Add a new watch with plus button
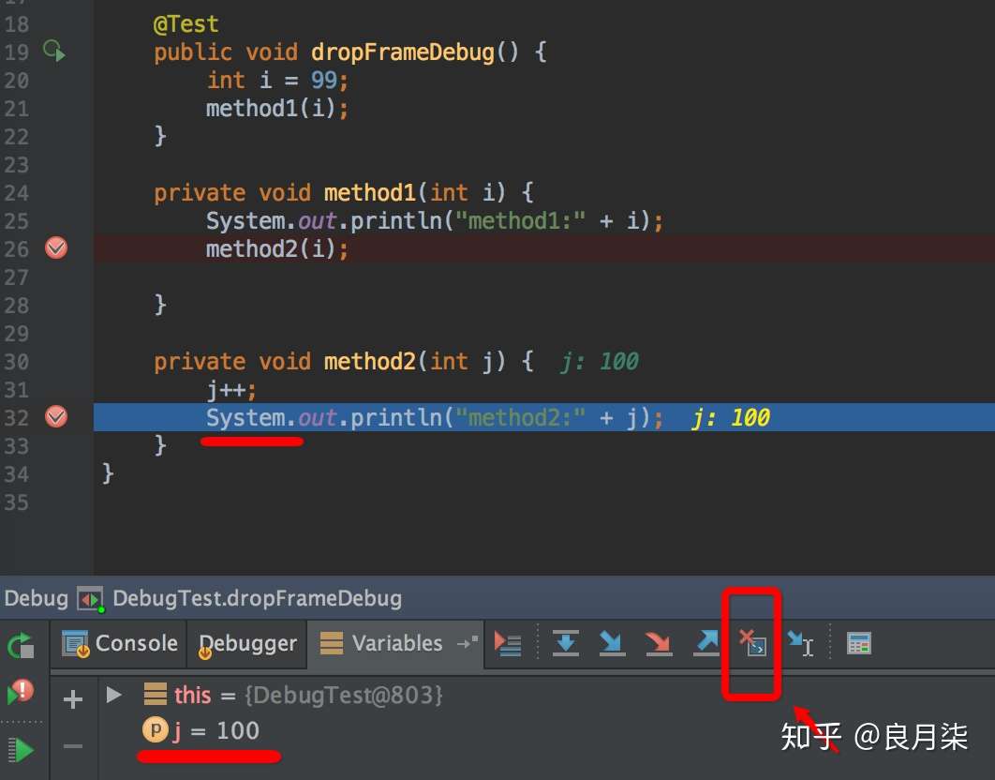Image resolution: width=995 pixels, height=780 pixels. (x=73, y=698)
